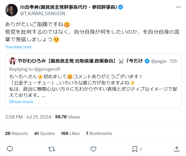Open やがわひろみ's avatar in quoted post
The width and height of the screenshot is (186, 156).
click(13, 61)
